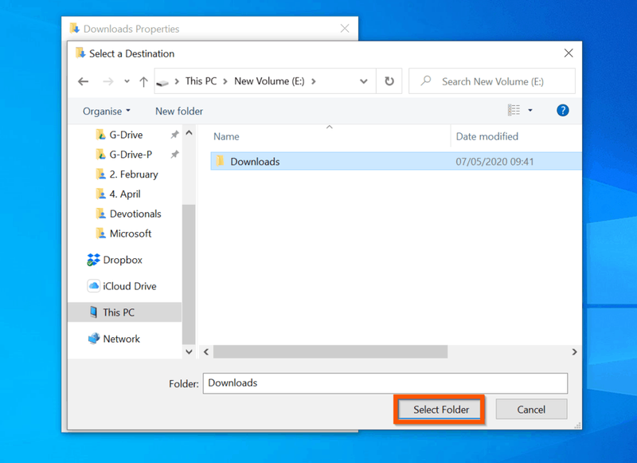Click the Downloads Properties title icon
This screenshot has width=637, height=463.
coord(74,28)
